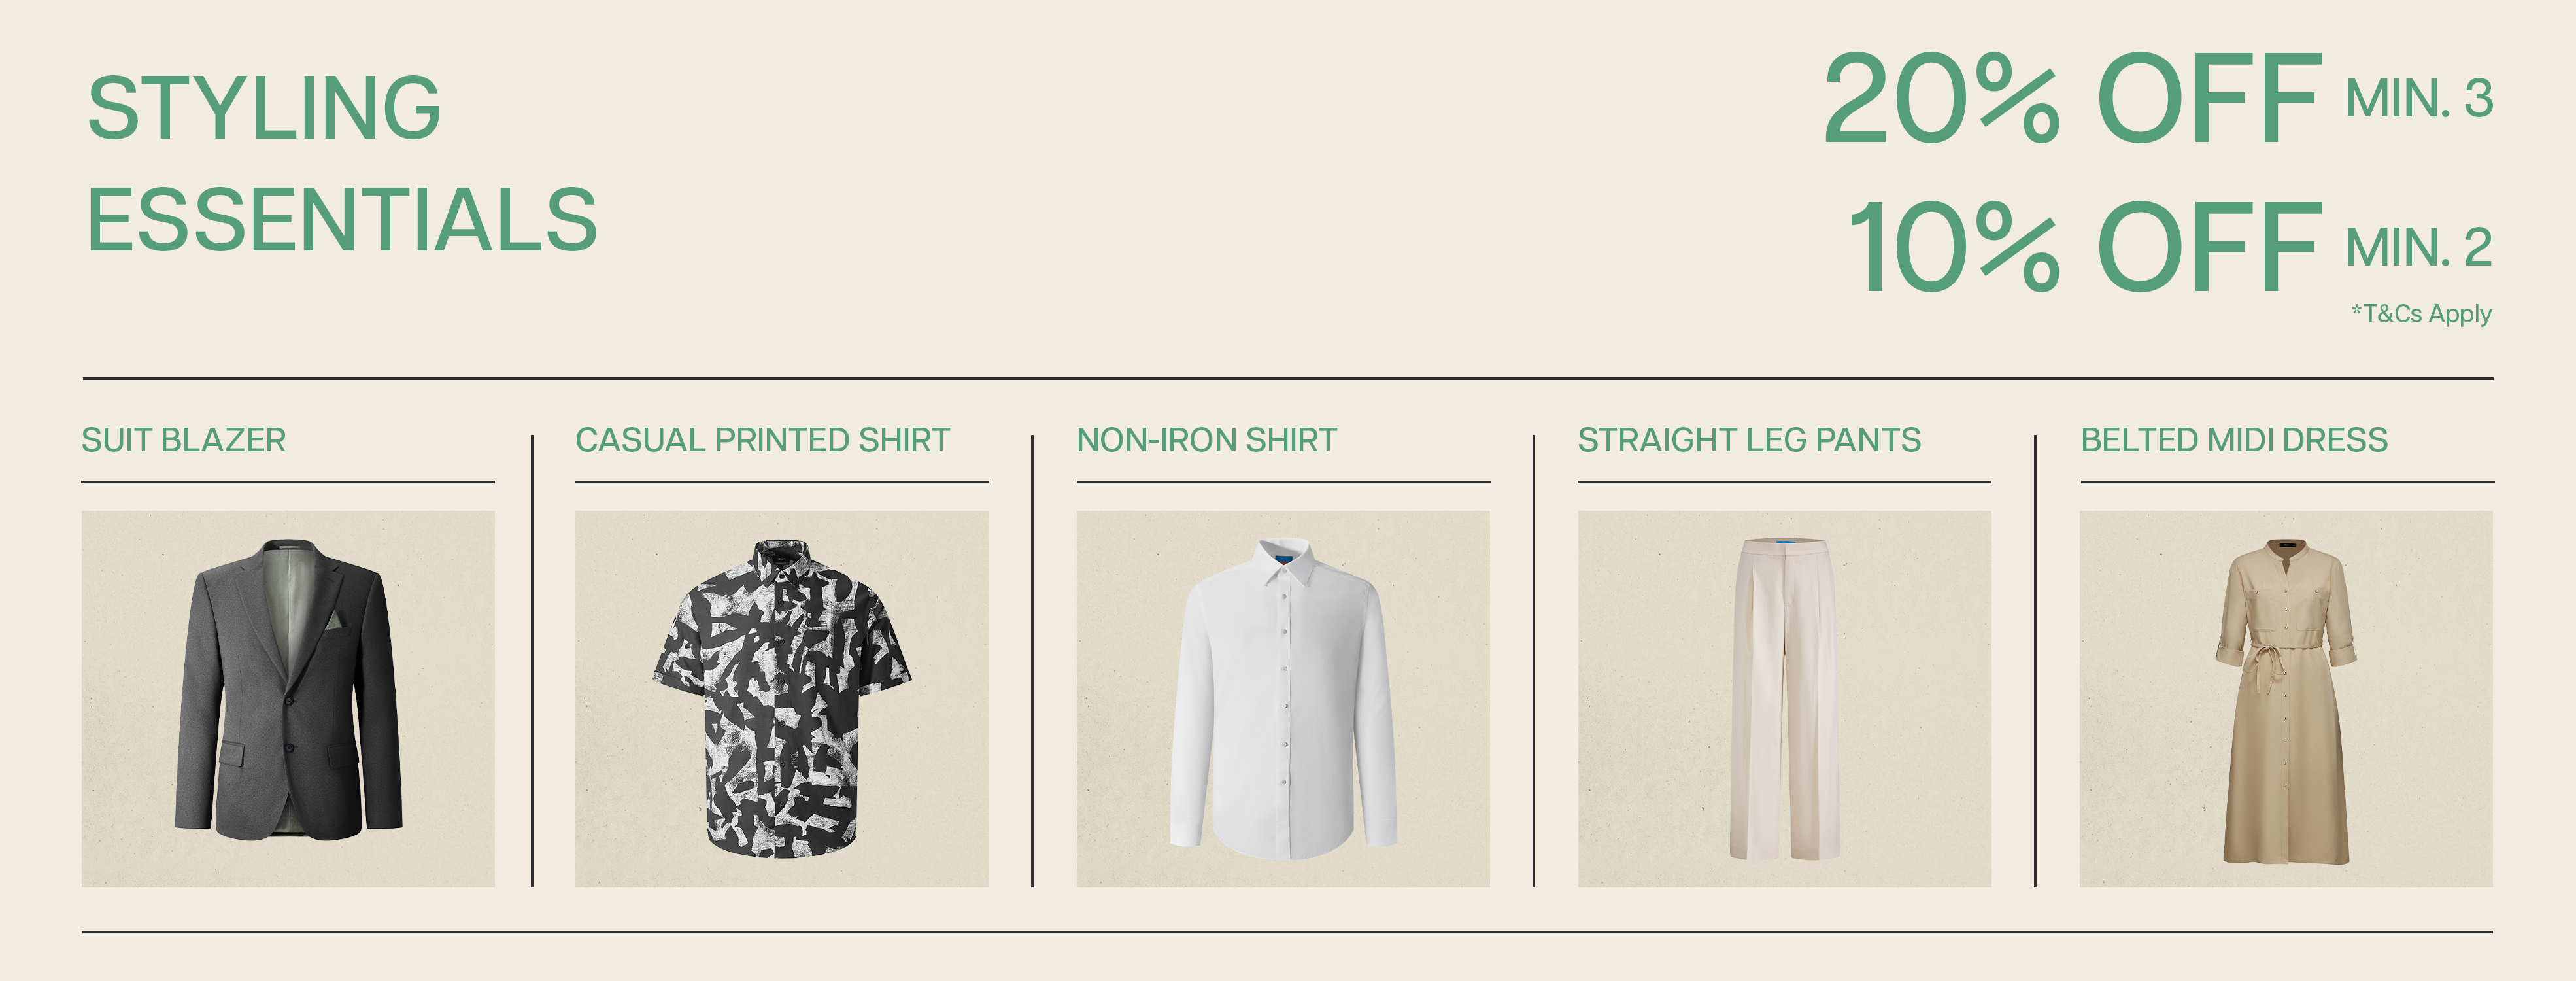Click the BELTED MIDI DRESS label
The image size is (2576, 981).
(x=2234, y=440)
